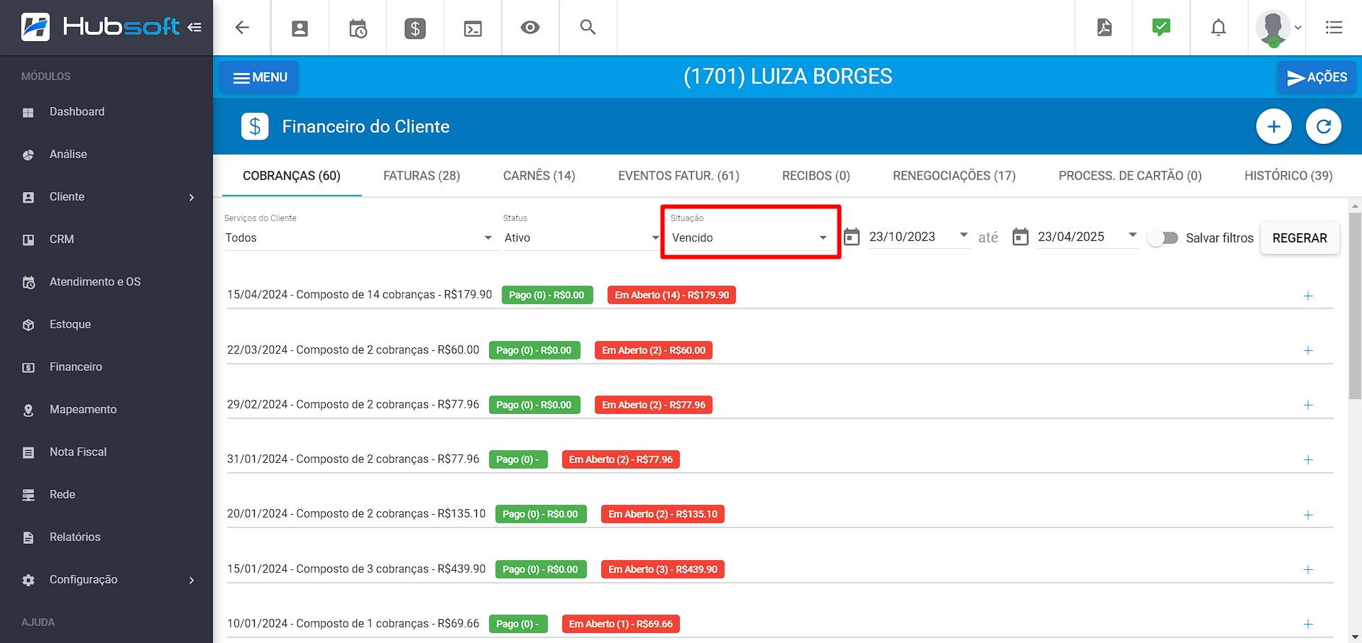Collapse sidebar with arrow beside Hubsoft logo

click(x=194, y=28)
